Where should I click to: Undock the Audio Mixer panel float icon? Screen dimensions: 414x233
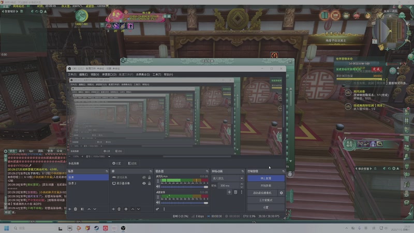[206, 171]
